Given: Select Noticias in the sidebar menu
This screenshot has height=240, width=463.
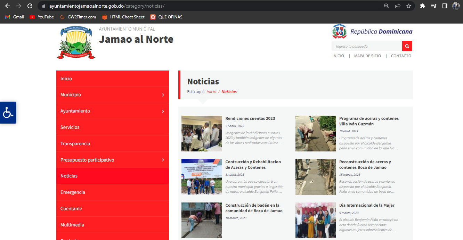Looking at the screenshot, I should click(113, 176).
